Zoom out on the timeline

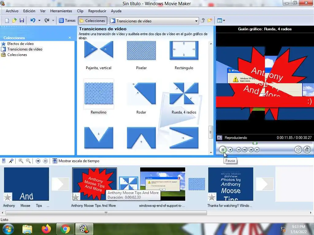[28, 161]
